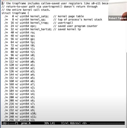The height and width of the screenshot is (128, 127).
Task: Click on the t3 field at offset 256
Action: pyautogui.click(x=32, y=120)
